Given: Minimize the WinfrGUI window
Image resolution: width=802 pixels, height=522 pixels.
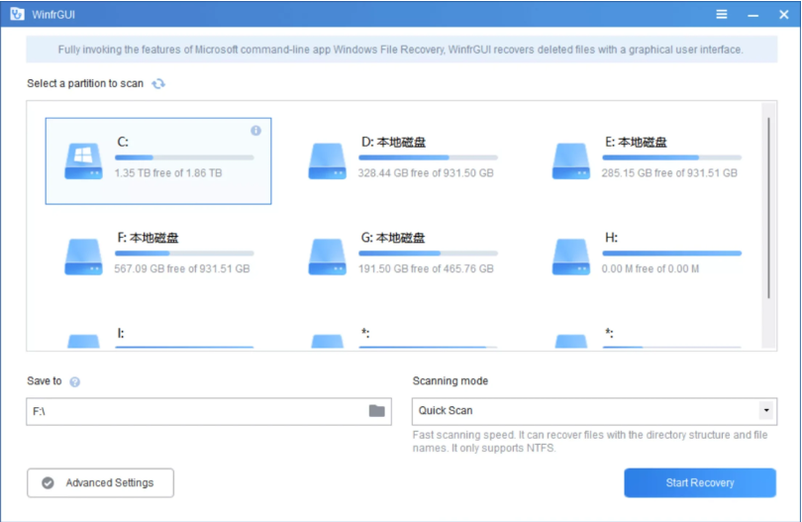Looking at the screenshot, I should tap(752, 15).
